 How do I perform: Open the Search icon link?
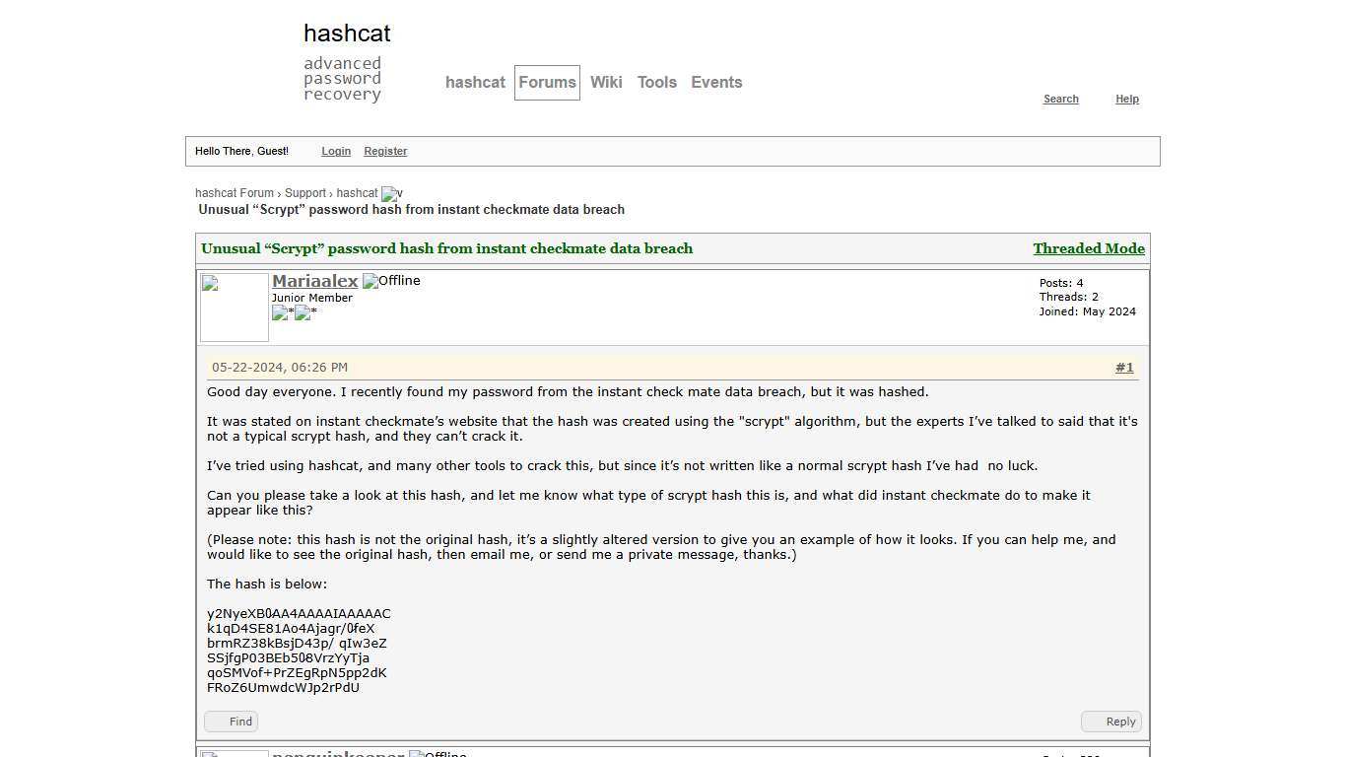[1060, 99]
